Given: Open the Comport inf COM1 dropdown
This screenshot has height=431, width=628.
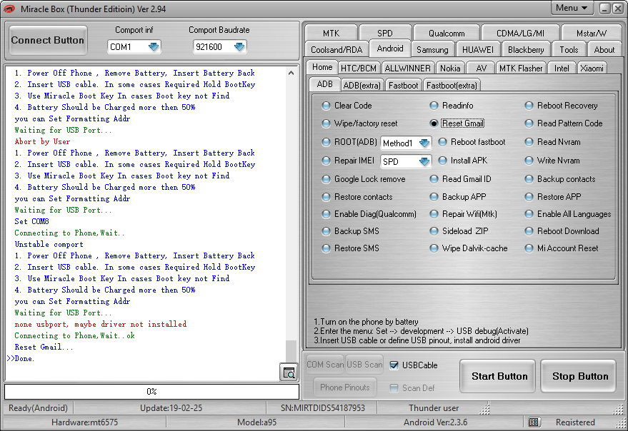Looking at the screenshot, I should click(x=134, y=47).
